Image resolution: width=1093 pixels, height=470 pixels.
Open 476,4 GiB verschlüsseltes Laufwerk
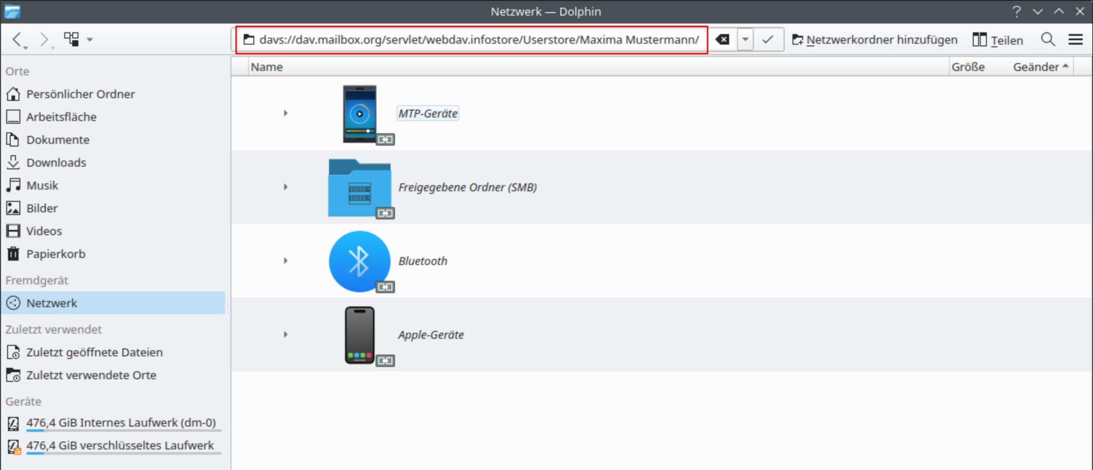pyautogui.click(x=113, y=445)
